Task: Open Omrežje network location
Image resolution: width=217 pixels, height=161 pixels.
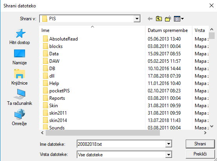Action: [x=20, y=117]
